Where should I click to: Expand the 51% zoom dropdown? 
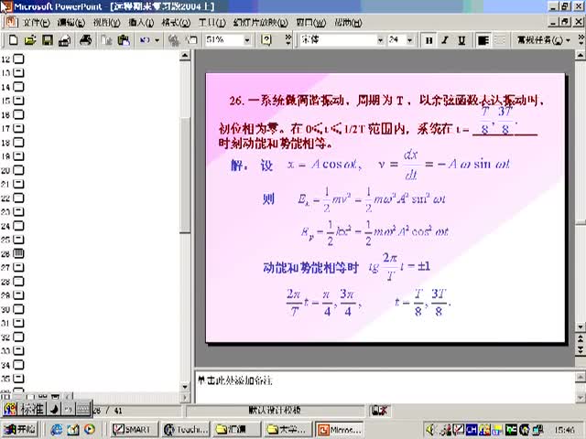[246, 40]
